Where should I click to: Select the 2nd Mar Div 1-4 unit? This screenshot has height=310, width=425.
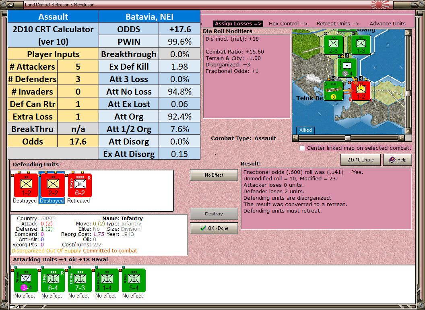coord(107,280)
